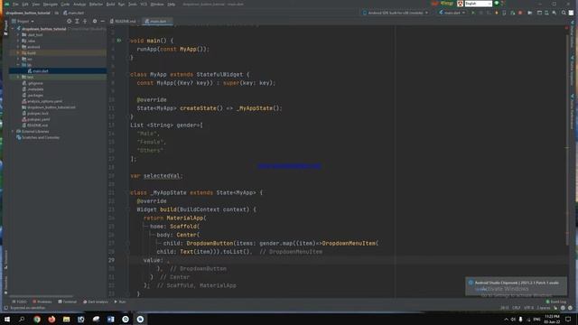Click the update link in Android Studio notification
This screenshot has width=578, height=325.
tap(481, 289)
